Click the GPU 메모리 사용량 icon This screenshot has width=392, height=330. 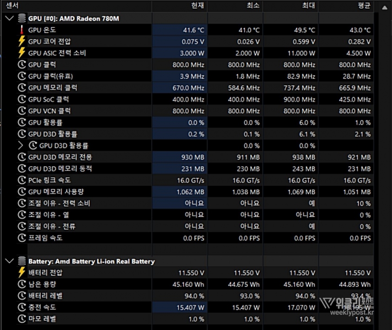pos(22,191)
